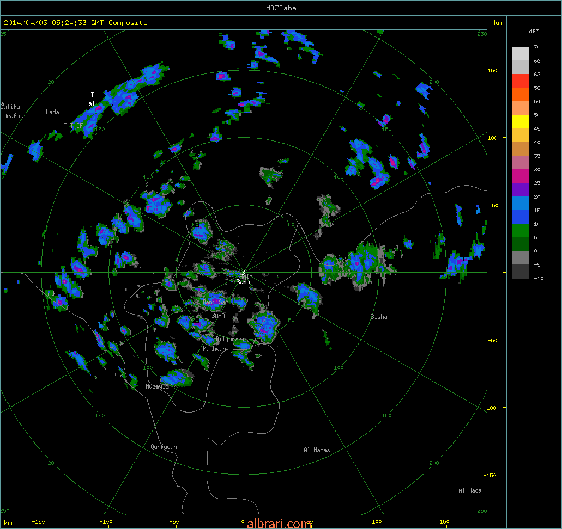Click the 45 value on dBZ scale
The width and height of the screenshot is (562, 529).
[537, 129]
